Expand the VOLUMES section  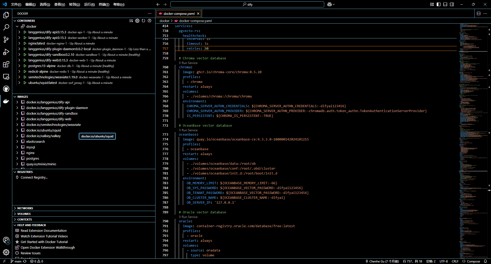tap(24, 214)
